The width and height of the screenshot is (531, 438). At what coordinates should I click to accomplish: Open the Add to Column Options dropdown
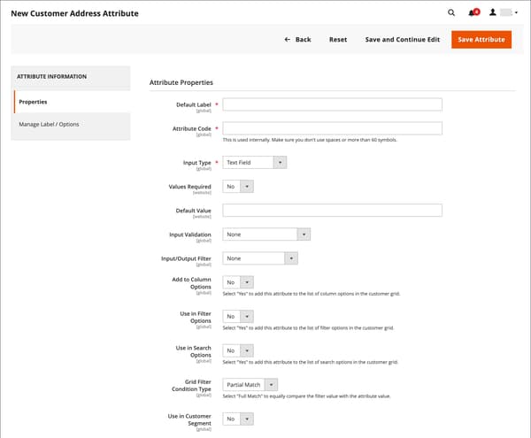coord(238,282)
